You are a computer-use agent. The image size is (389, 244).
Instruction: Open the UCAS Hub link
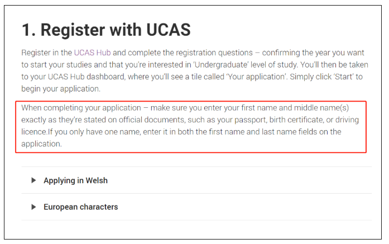click(92, 52)
